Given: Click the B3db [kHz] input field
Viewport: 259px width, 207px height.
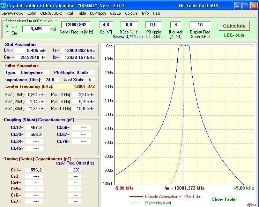Looking at the screenshot, I should click(x=128, y=25).
